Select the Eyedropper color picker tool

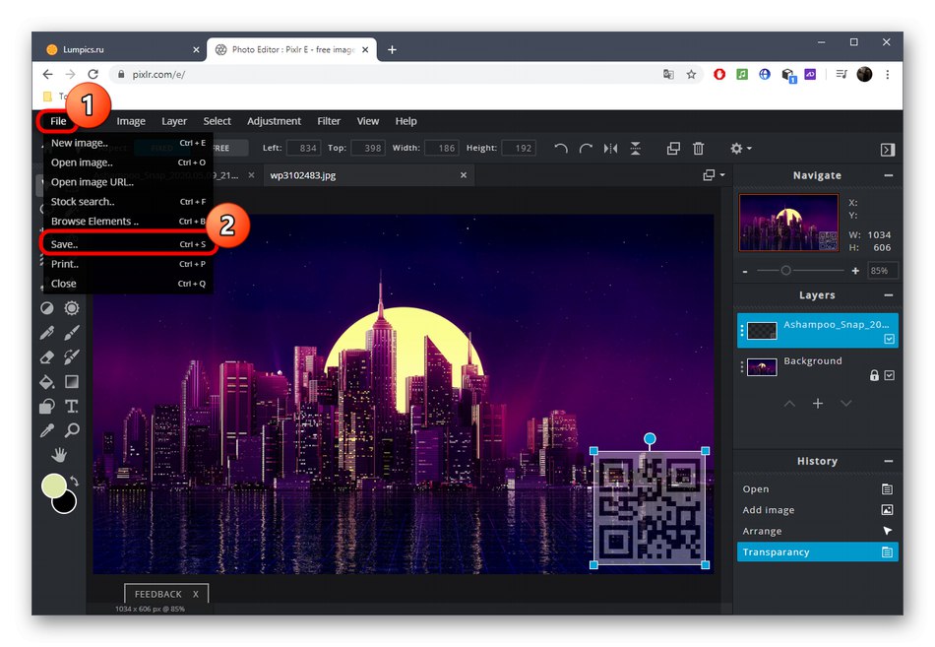click(x=46, y=430)
